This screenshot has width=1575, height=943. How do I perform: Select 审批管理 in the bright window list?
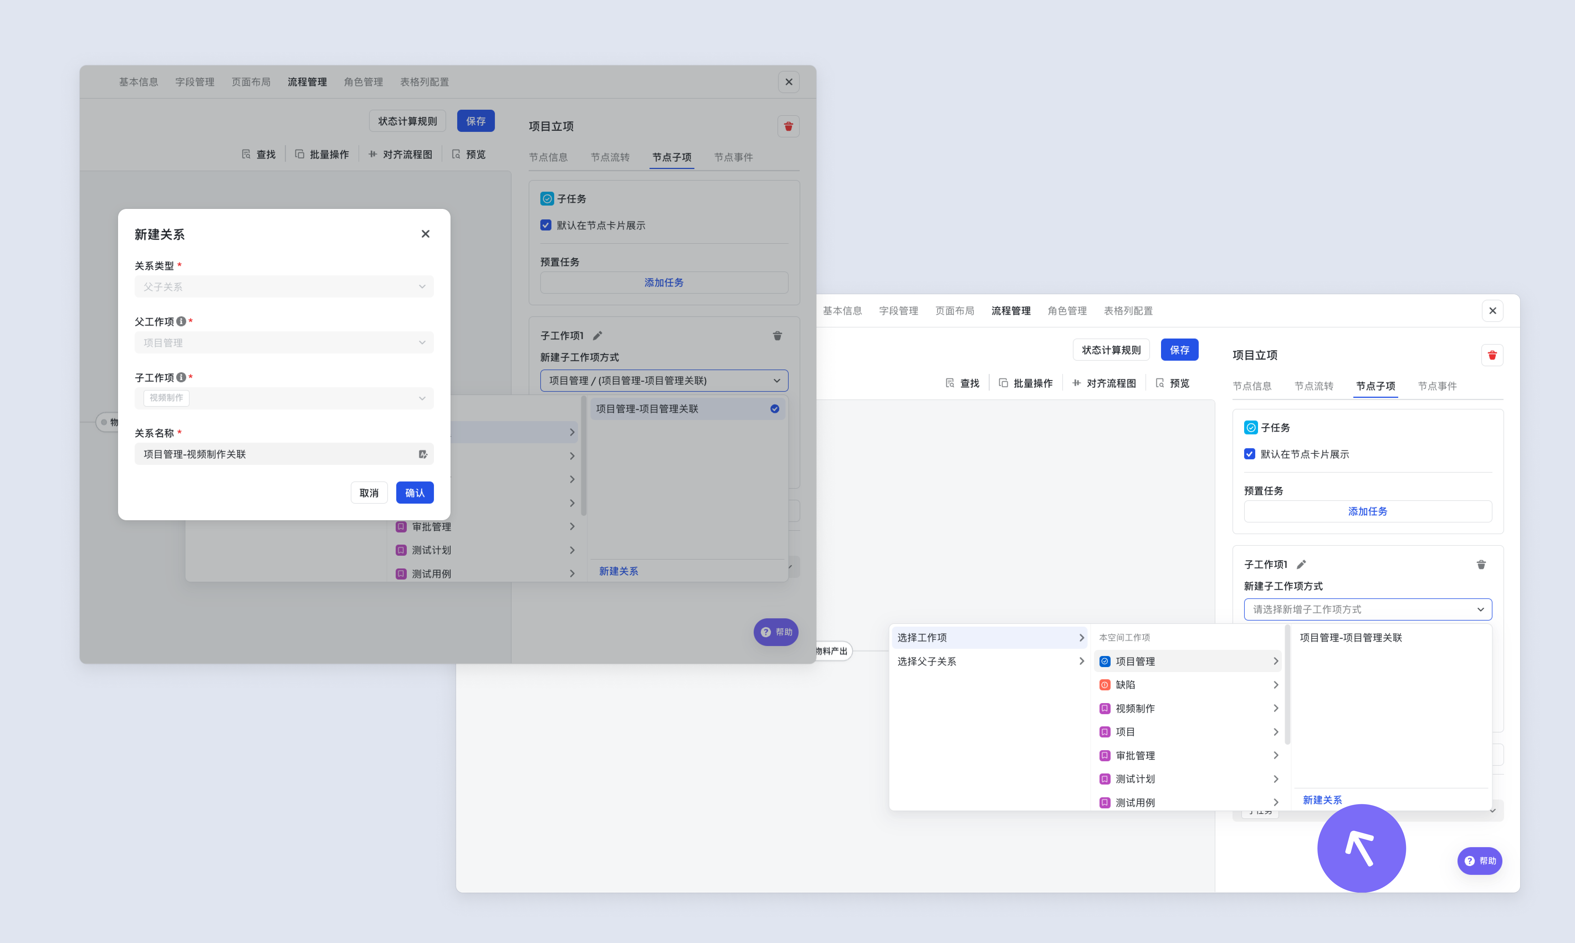1187,755
